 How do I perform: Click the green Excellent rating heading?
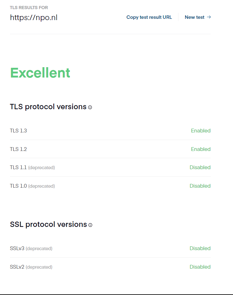[40, 73]
